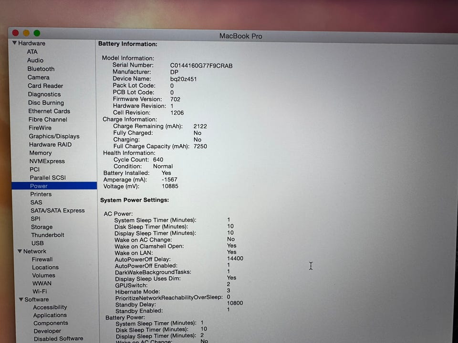The height and width of the screenshot is (343, 458).
Task: Open the Ethernet Cards entry
Action: coord(49,111)
